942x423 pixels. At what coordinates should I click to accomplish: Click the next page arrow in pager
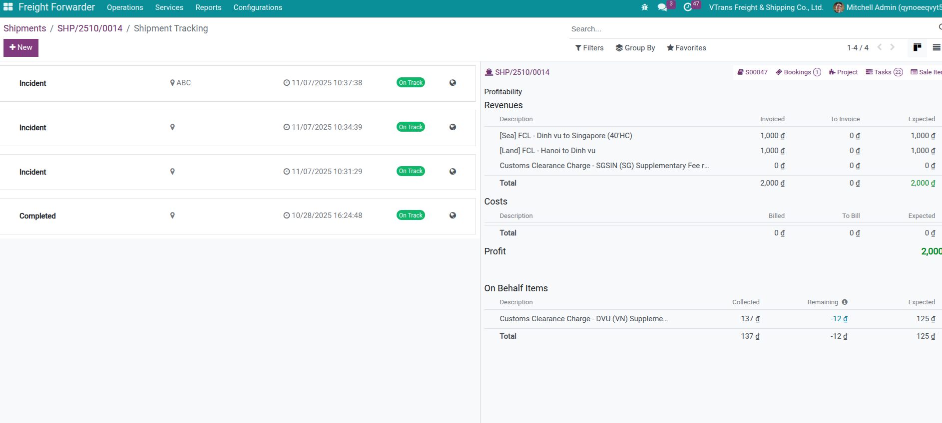pyautogui.click(x=892, y=47)
